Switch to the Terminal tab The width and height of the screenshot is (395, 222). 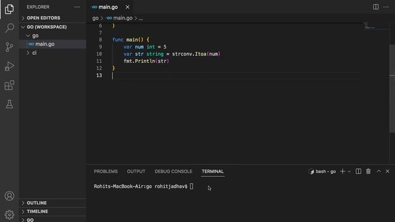[x=212, y=171]
